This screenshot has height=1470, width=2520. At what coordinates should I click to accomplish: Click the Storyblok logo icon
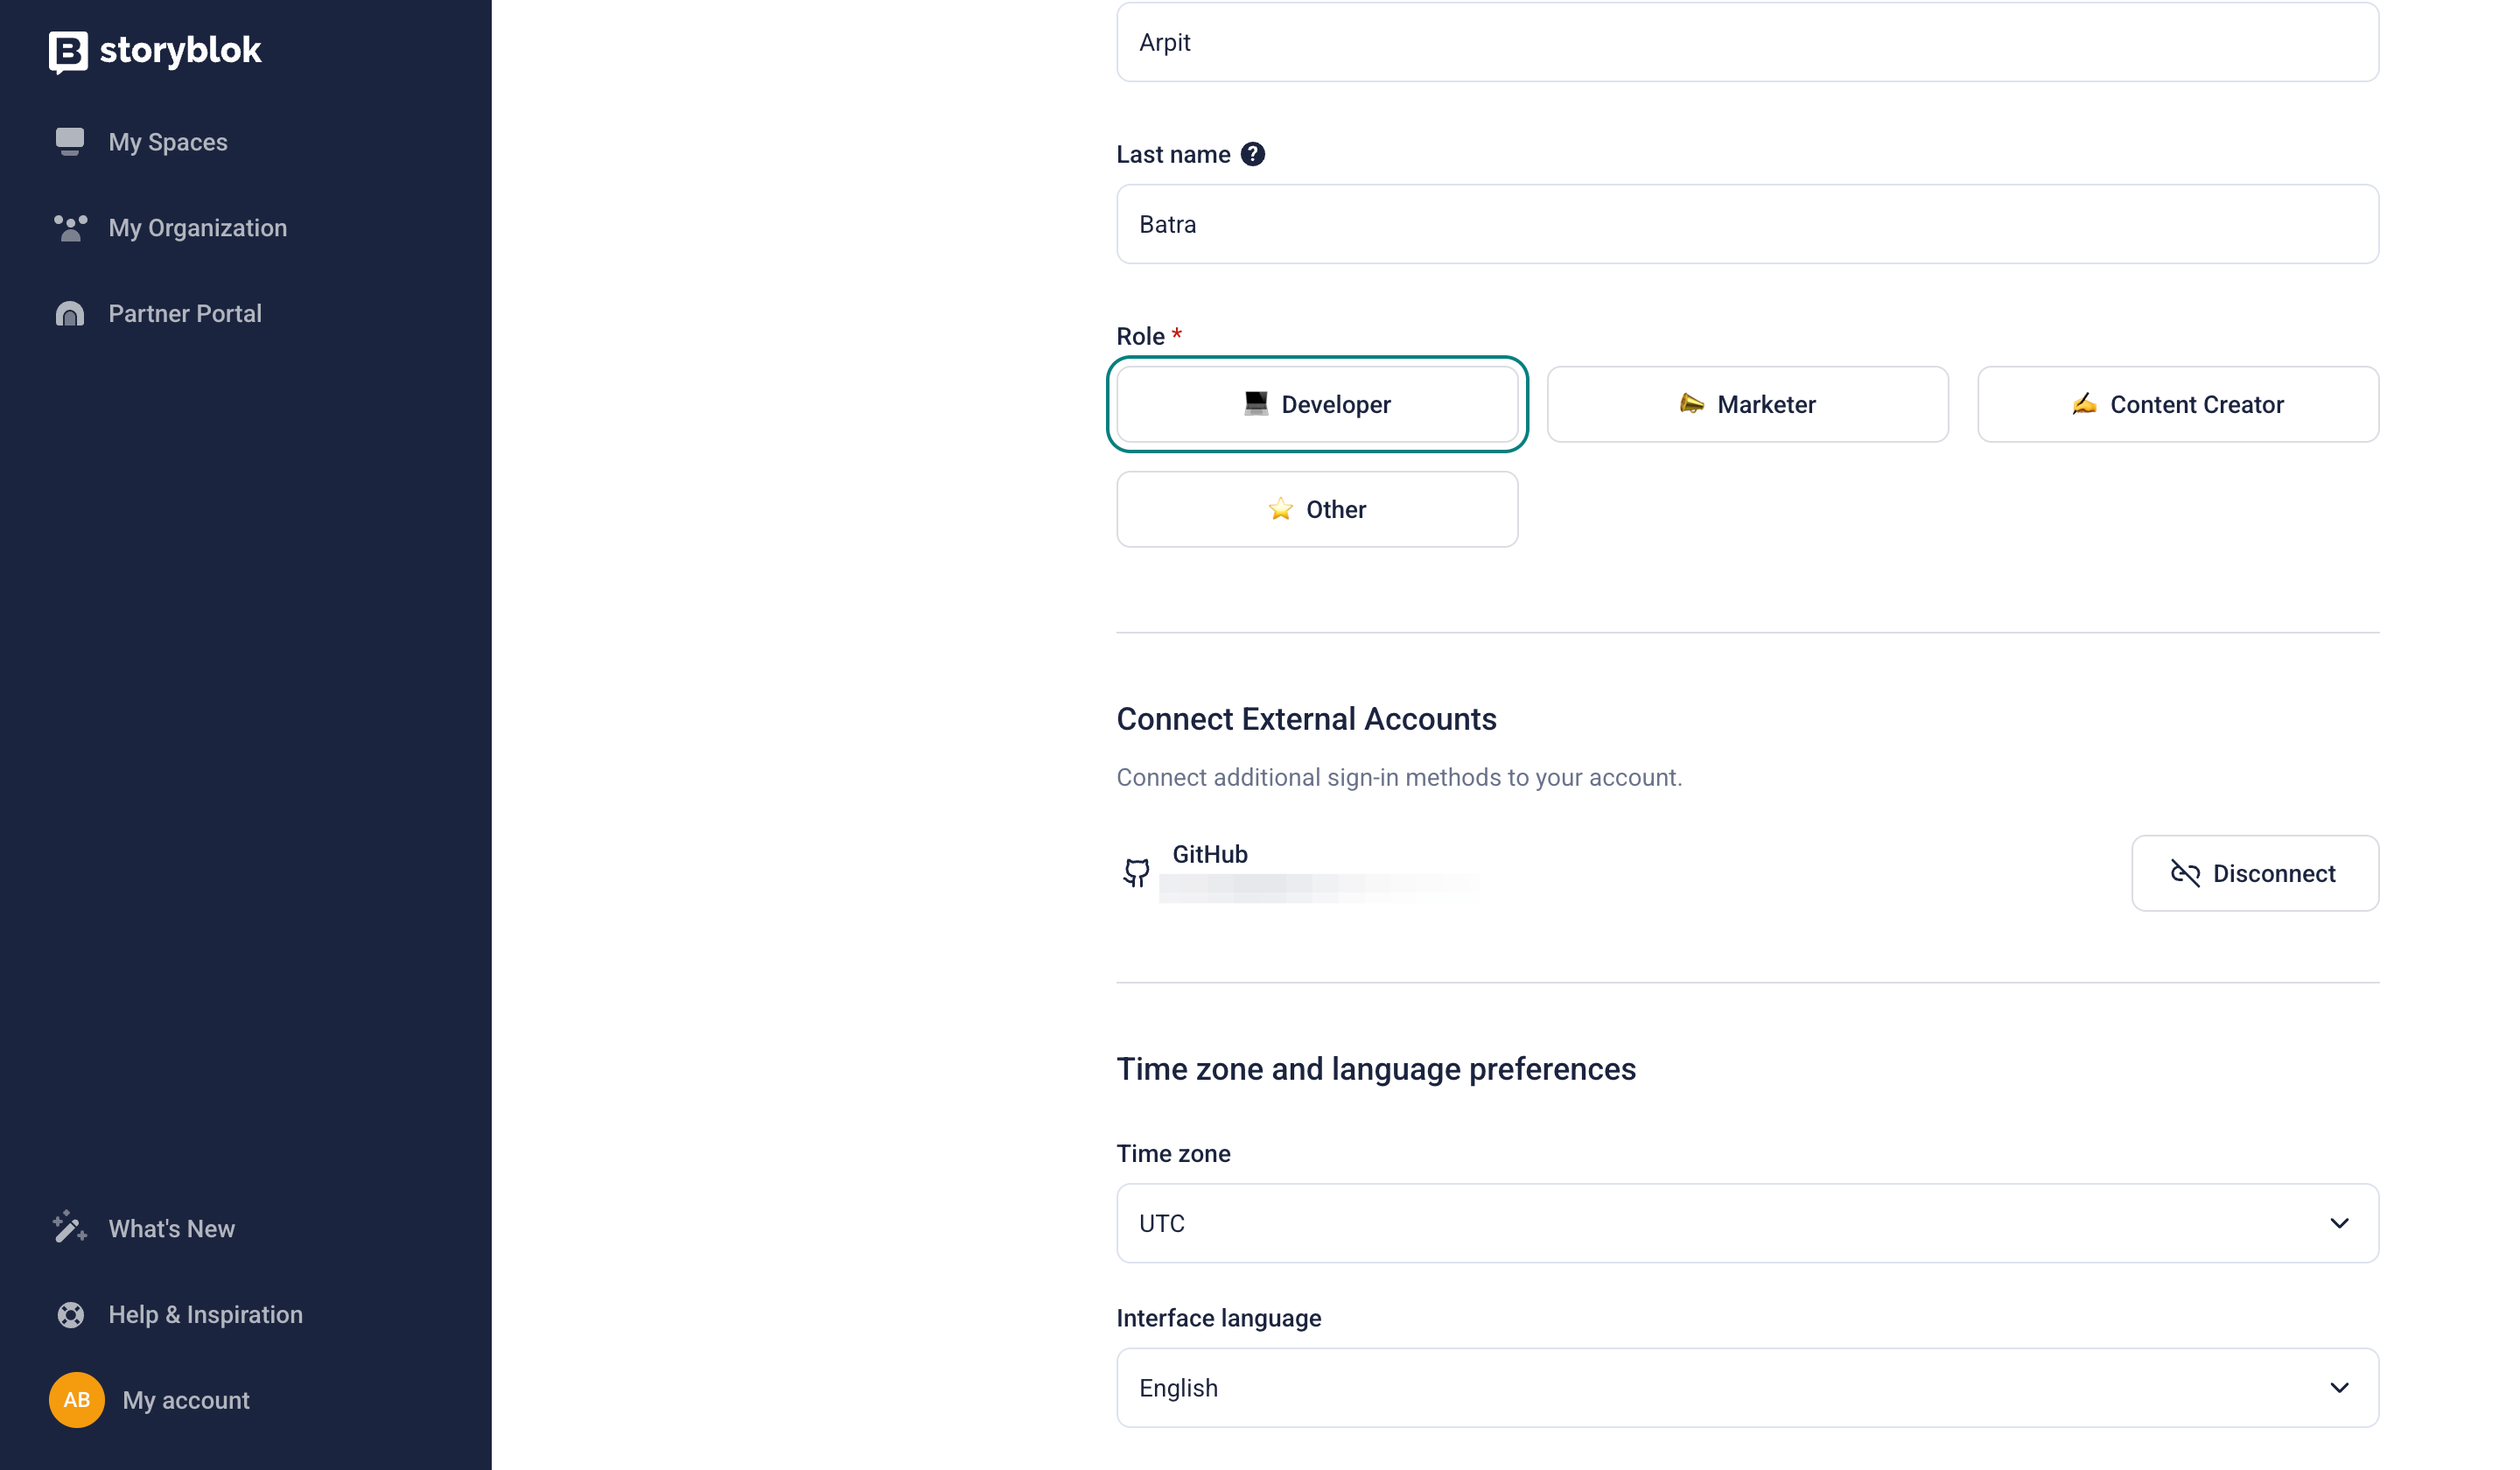[x=68, y=52]
